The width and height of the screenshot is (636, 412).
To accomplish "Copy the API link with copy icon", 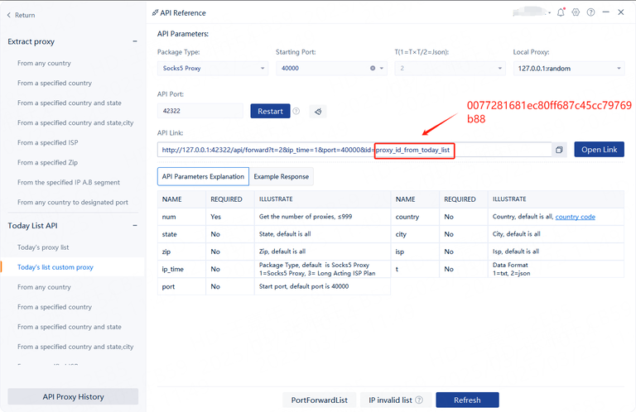I will pos(559,150).
